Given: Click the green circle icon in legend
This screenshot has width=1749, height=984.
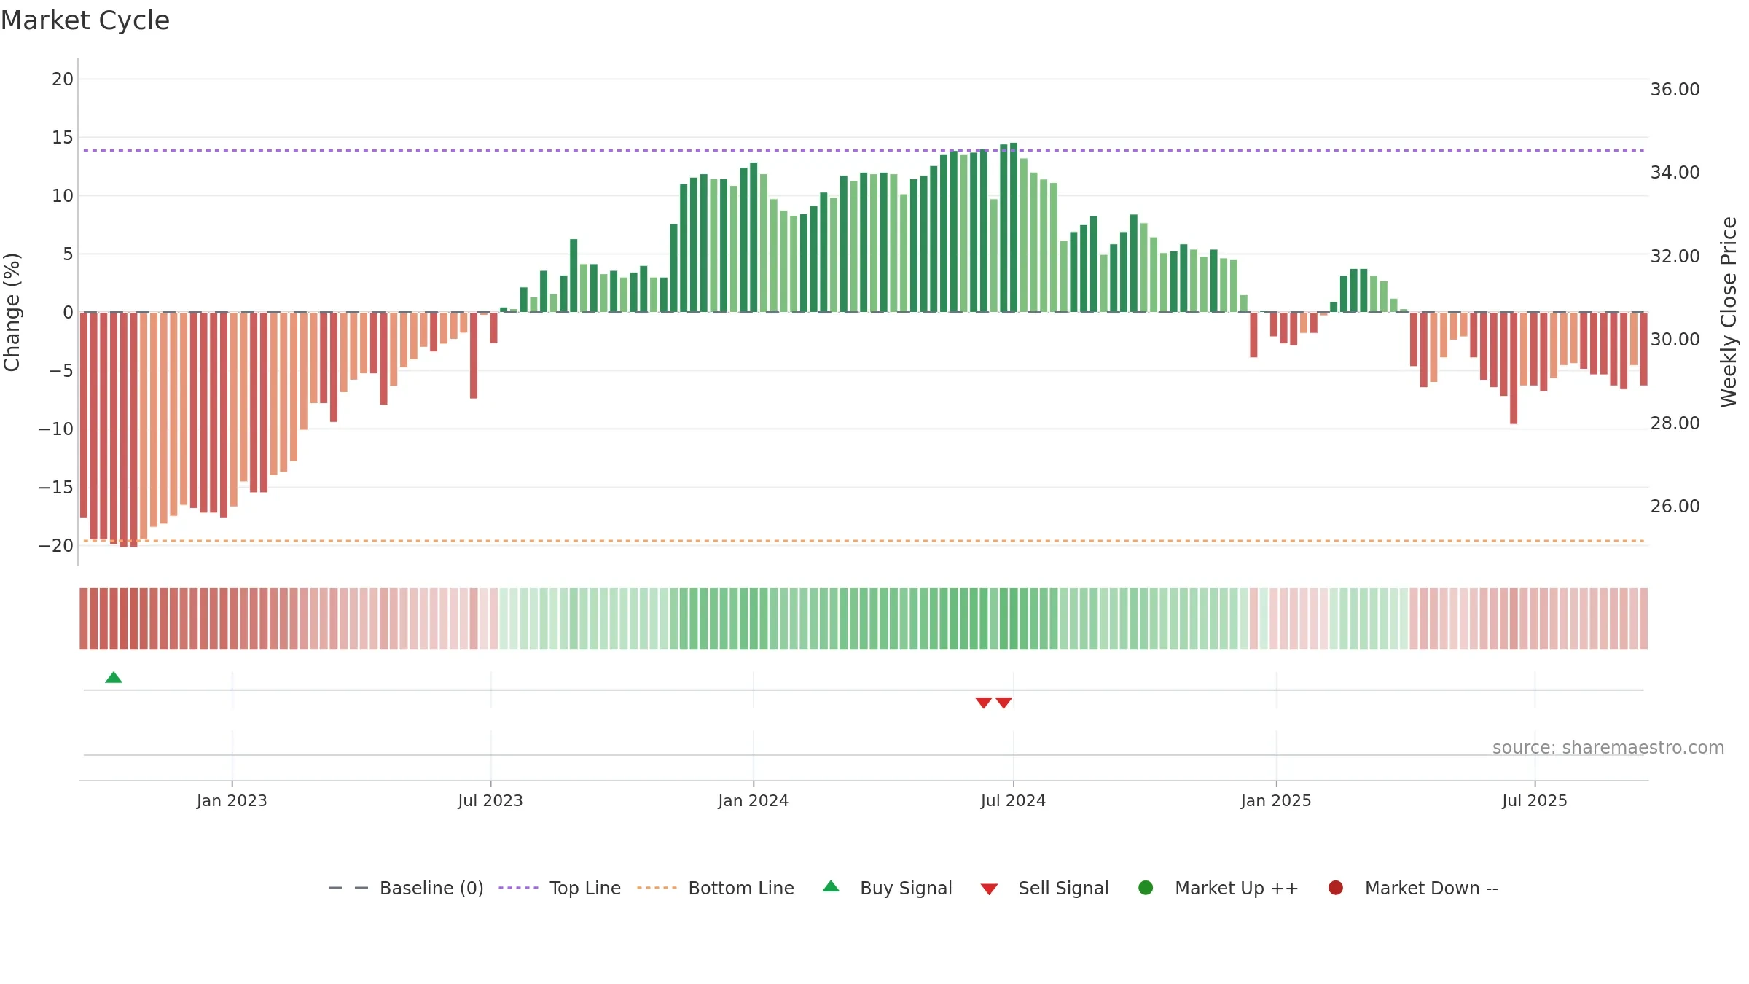Looking at the screenshot, I should [1146, 888].
